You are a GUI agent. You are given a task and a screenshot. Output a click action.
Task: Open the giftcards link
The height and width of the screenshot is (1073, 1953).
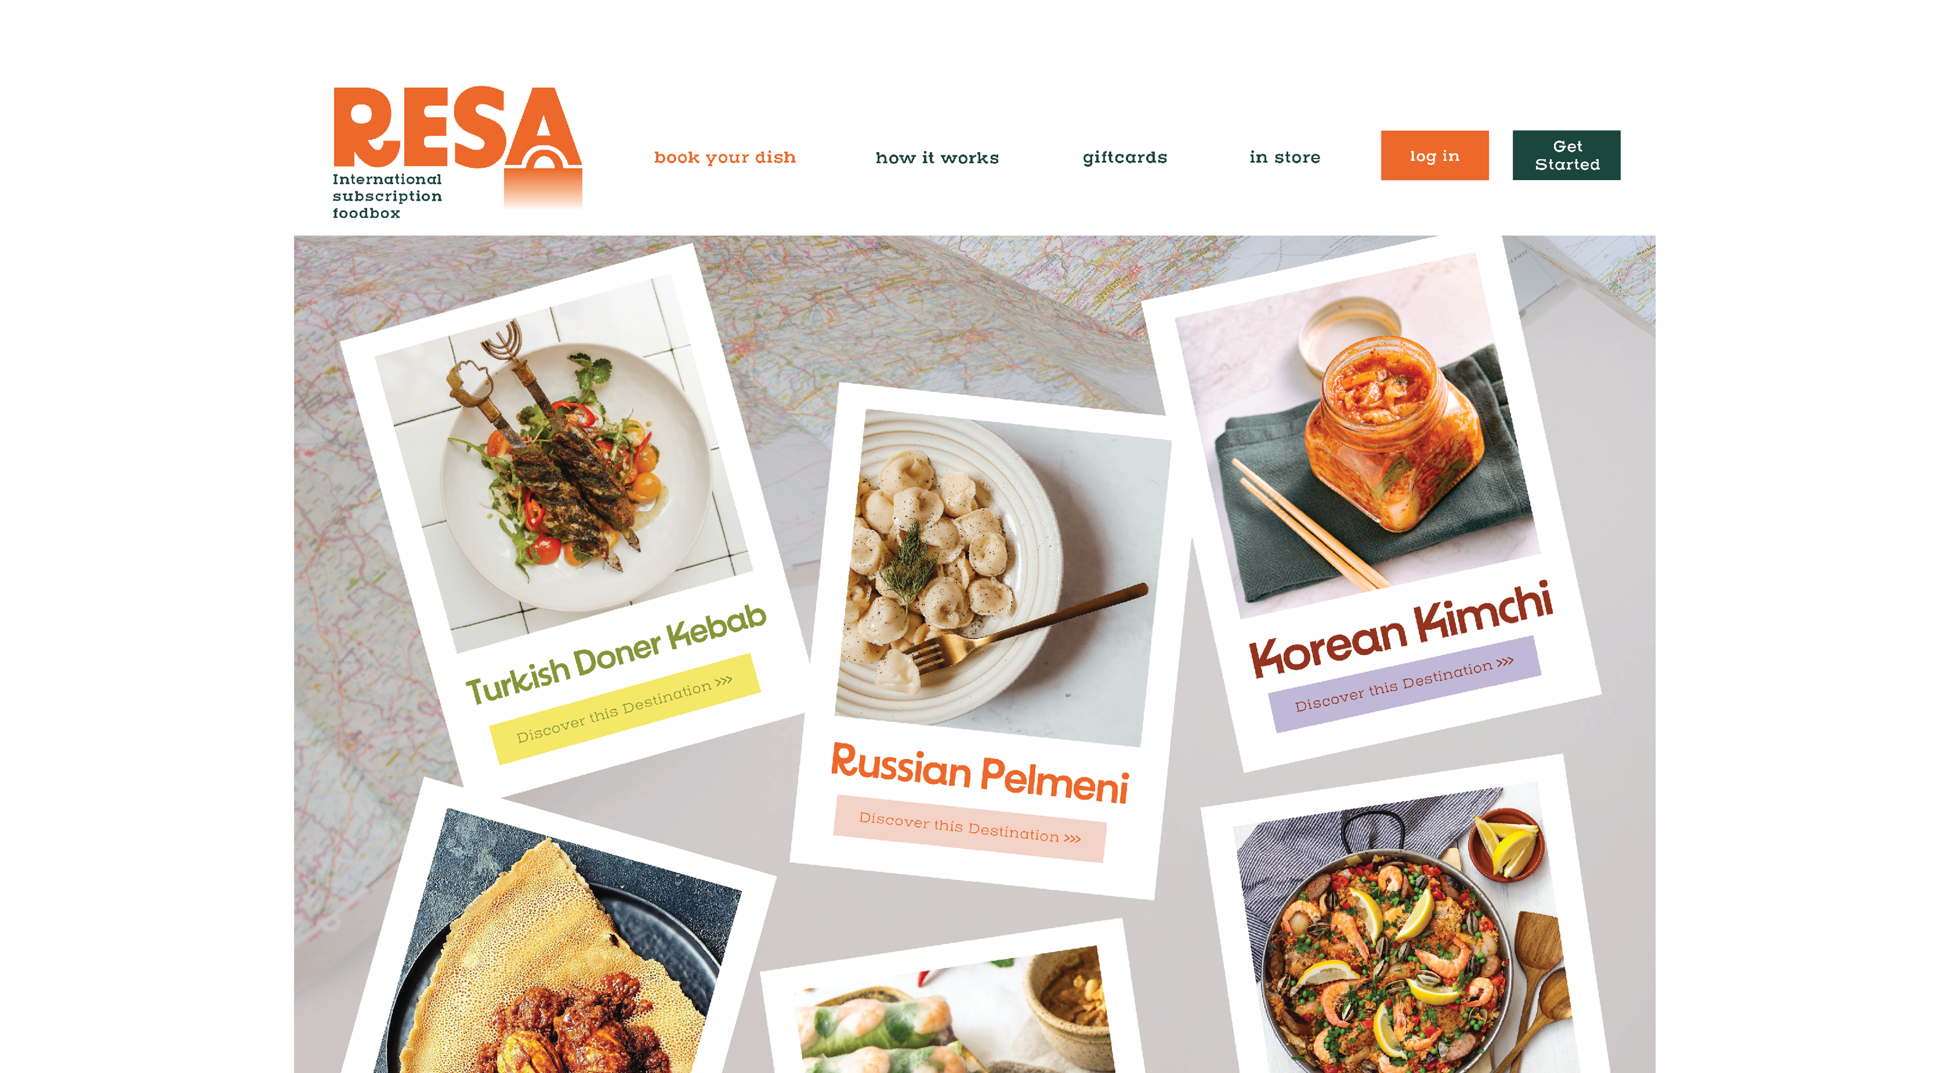(1125, 157)
